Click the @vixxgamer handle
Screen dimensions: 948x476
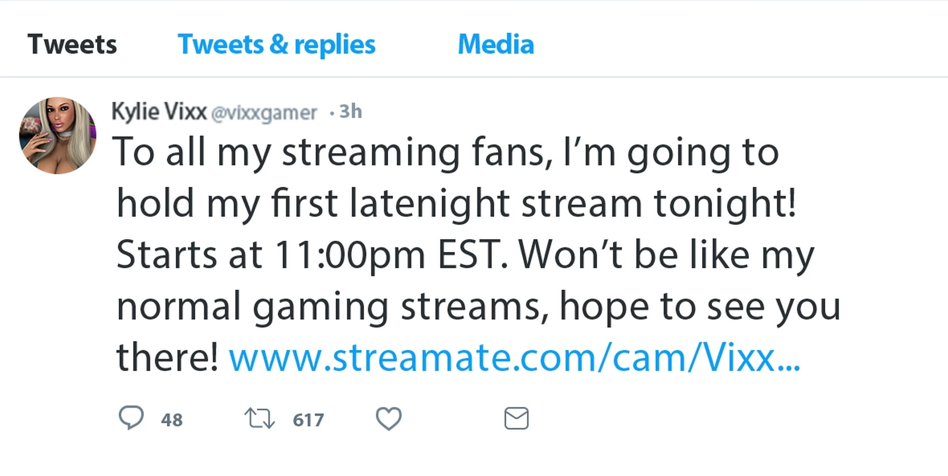(264, 113)
